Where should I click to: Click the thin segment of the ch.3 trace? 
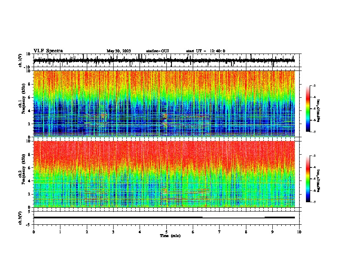coord(234,218)
